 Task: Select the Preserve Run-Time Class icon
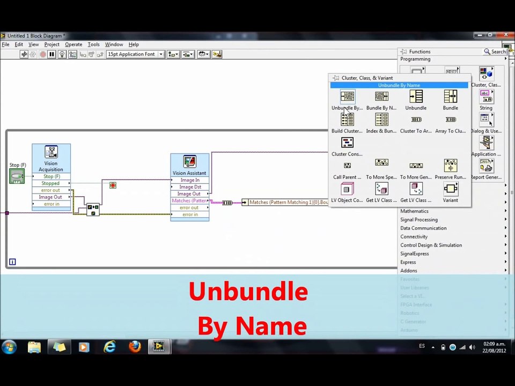pyautogui.click(x=450, y=166)
